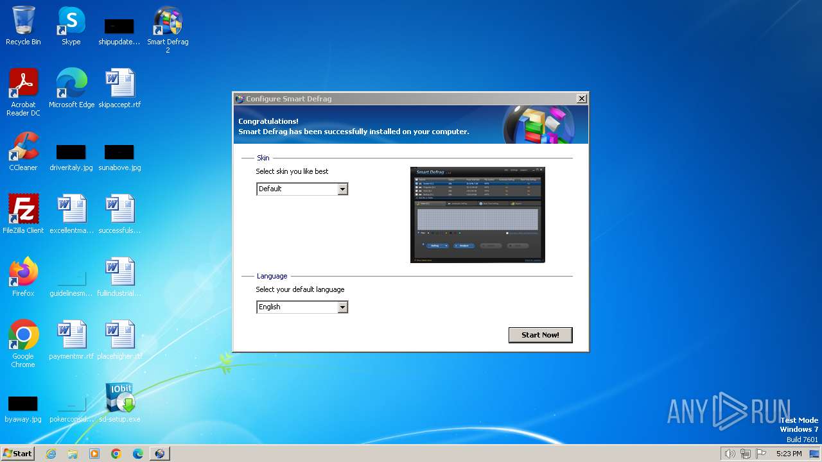Image resolution: width=822 pixels, height=462 pixels.
Task: Open File Explorer from the taskbar
Action: [73, 454]
